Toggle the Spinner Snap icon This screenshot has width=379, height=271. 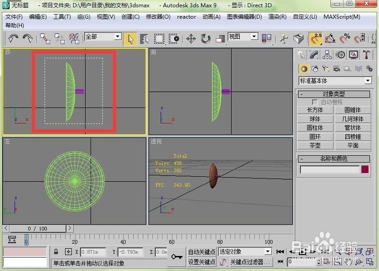click(x=359, y=39)
